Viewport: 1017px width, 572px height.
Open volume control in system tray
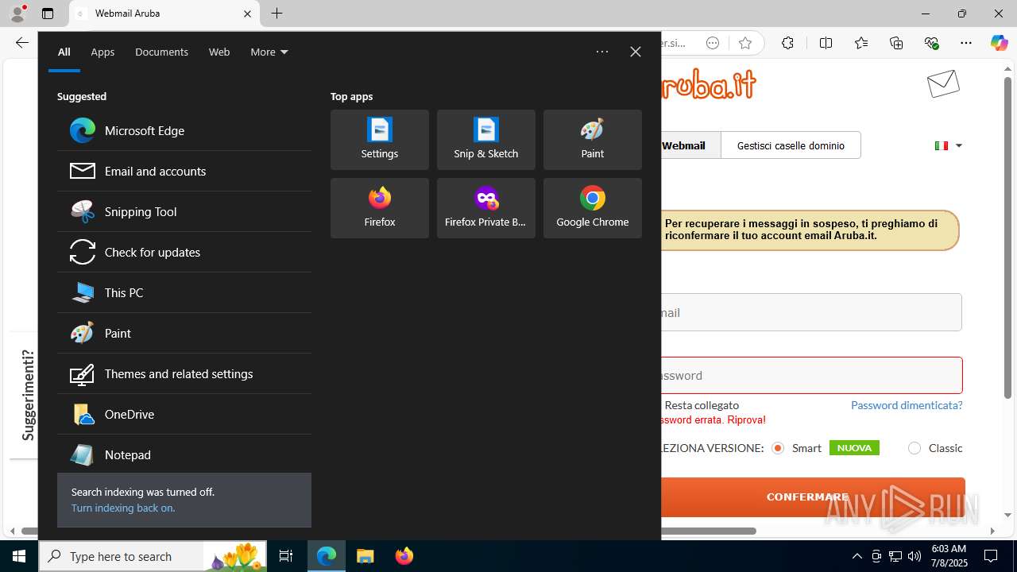[x=915, y=556]
